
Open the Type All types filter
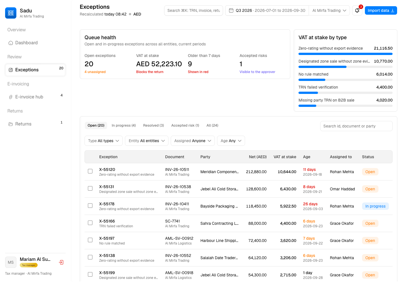103,141
